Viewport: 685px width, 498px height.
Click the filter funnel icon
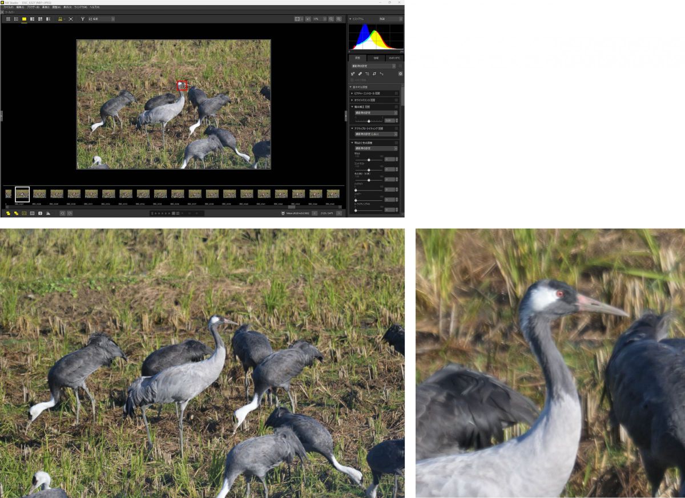point(82,19)
